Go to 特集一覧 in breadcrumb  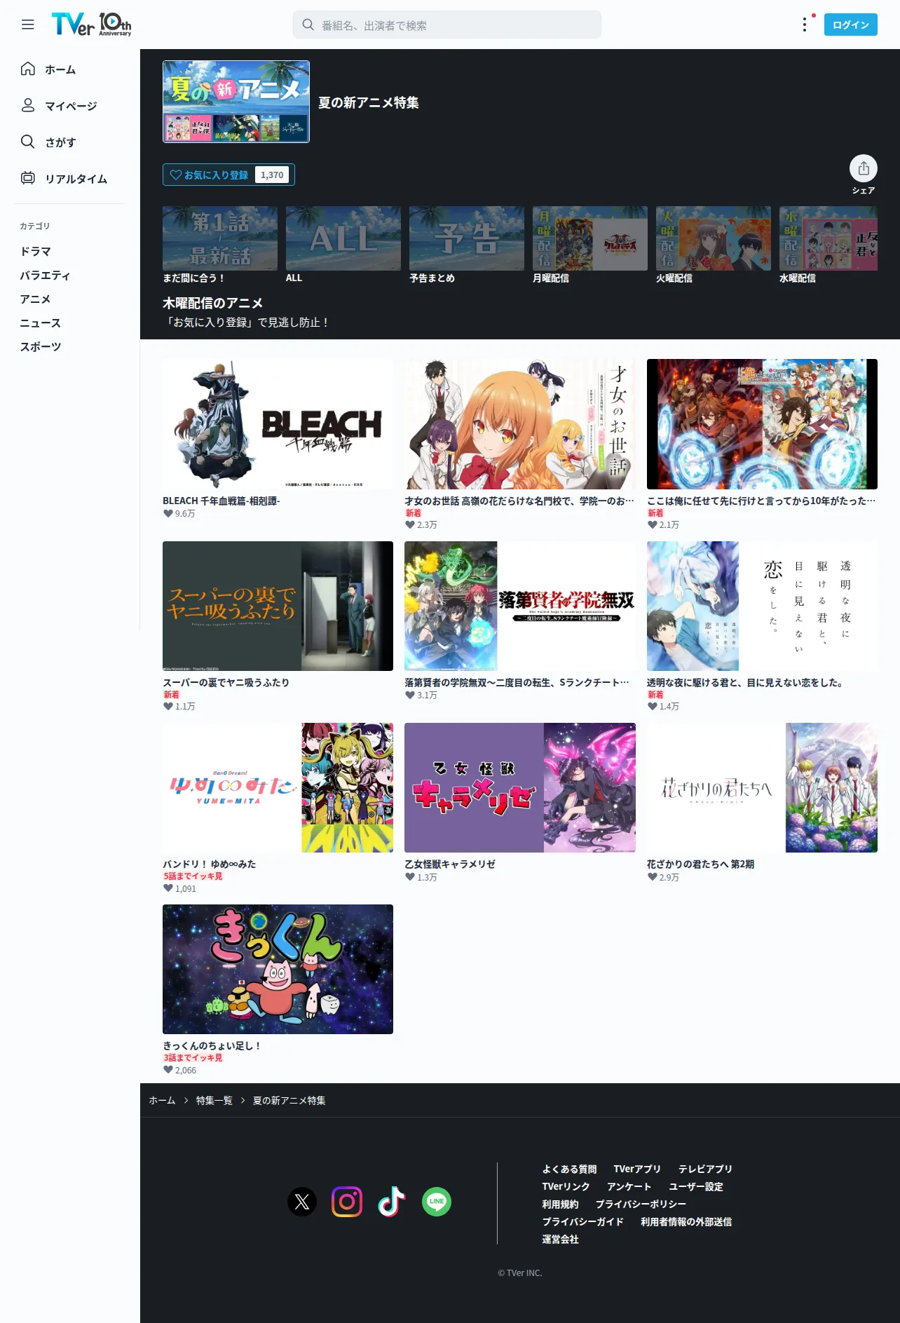[214, 1100]
